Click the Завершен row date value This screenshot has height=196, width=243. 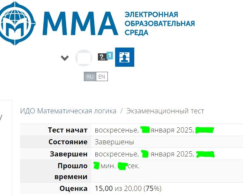pos(155,154)
